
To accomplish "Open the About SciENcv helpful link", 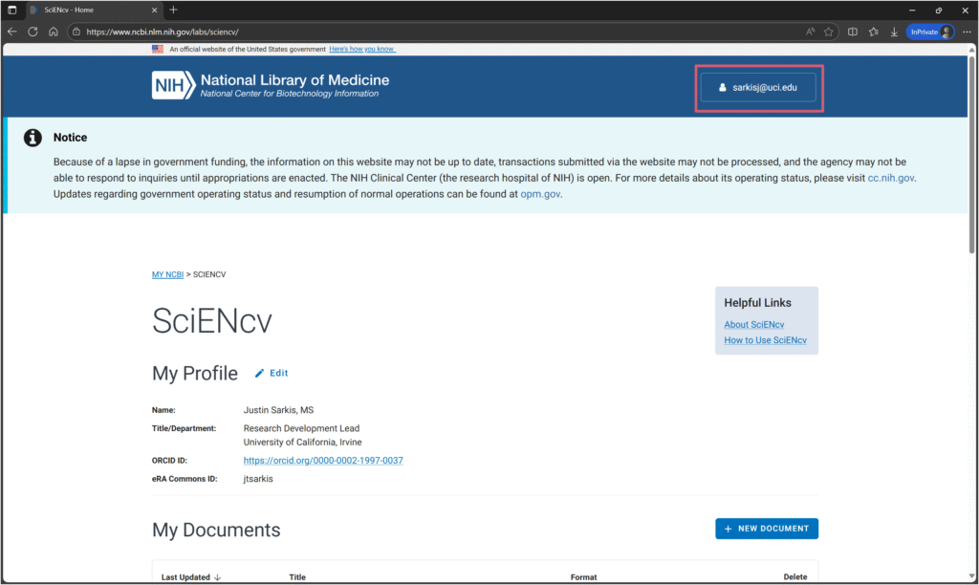I will coord(754,325).
